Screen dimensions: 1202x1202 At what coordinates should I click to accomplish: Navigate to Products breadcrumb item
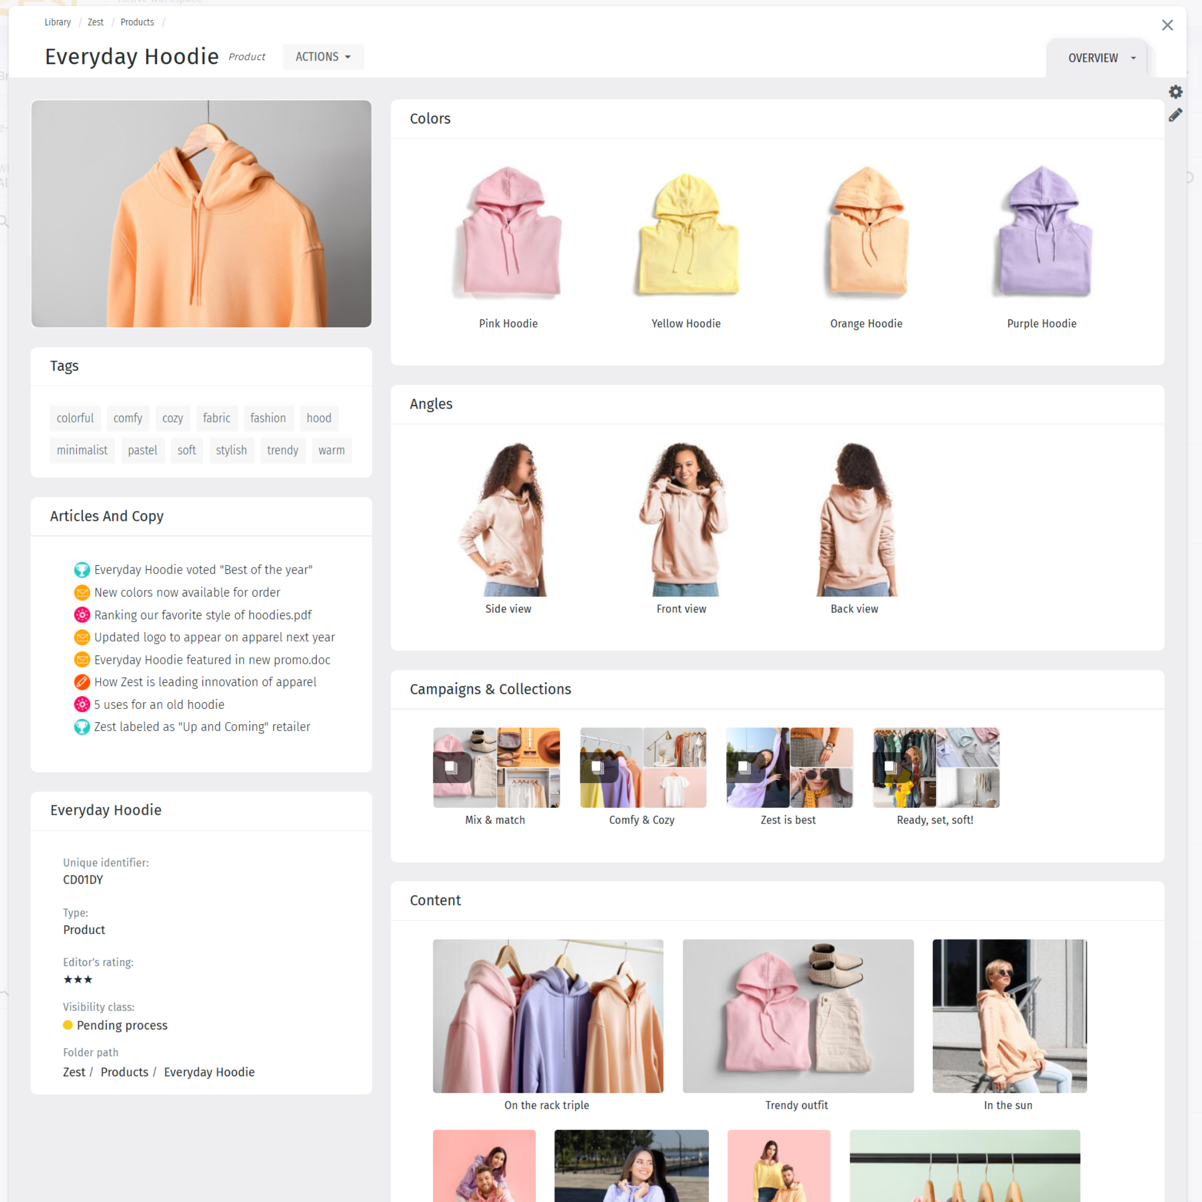(137, 22)
